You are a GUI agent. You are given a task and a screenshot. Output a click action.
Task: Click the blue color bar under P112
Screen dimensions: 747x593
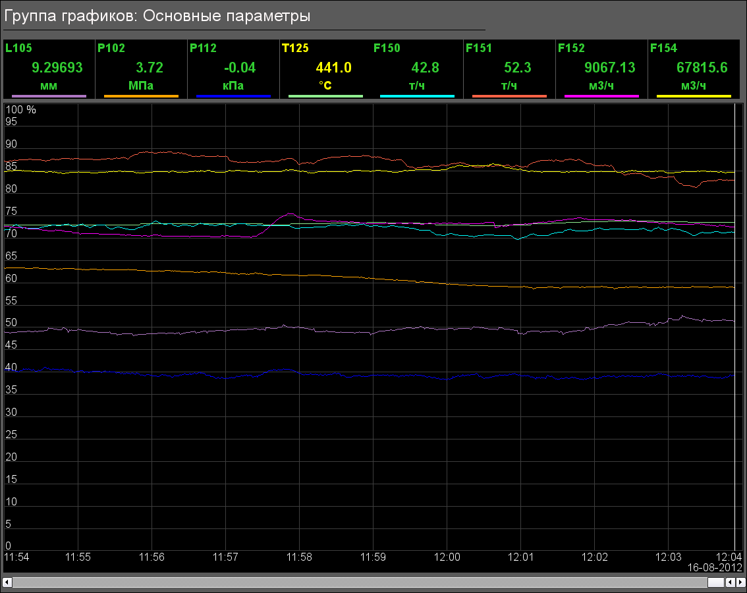pos(233,96)
